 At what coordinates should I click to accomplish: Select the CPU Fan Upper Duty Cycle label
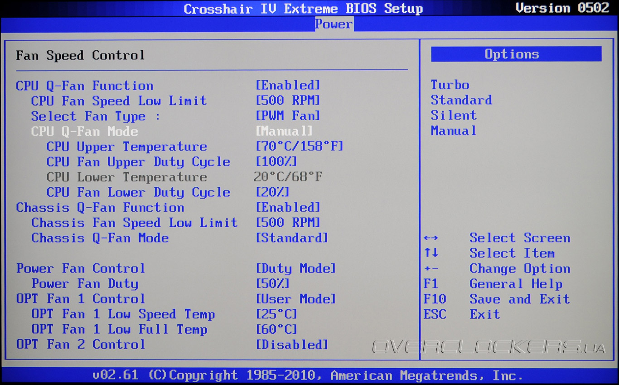click(138, 161)
